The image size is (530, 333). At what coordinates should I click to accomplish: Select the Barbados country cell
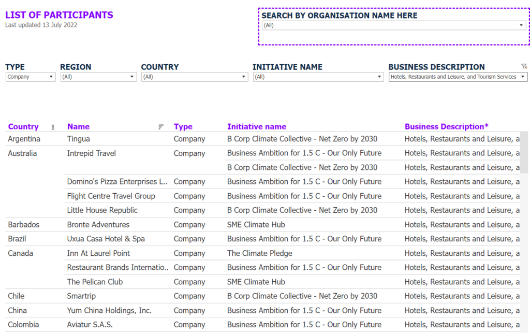coord(24,225)
